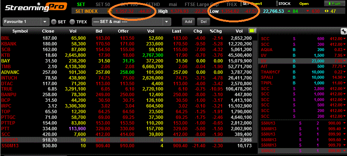
Task: Click PTT's purple 113,900 volume cell
Action: [77, 129]
